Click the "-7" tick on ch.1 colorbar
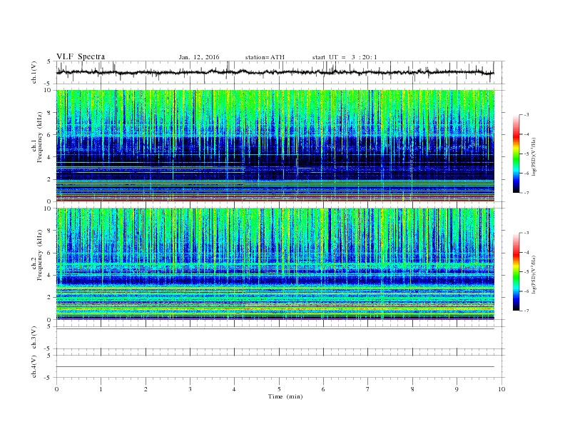565x437 pixels. tap(526, 193)
